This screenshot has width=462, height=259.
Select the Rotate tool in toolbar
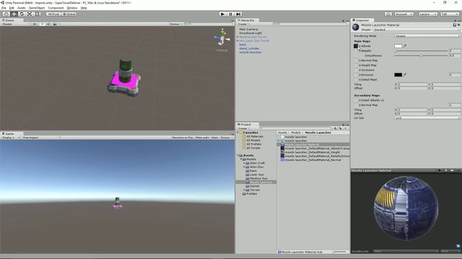22,14
